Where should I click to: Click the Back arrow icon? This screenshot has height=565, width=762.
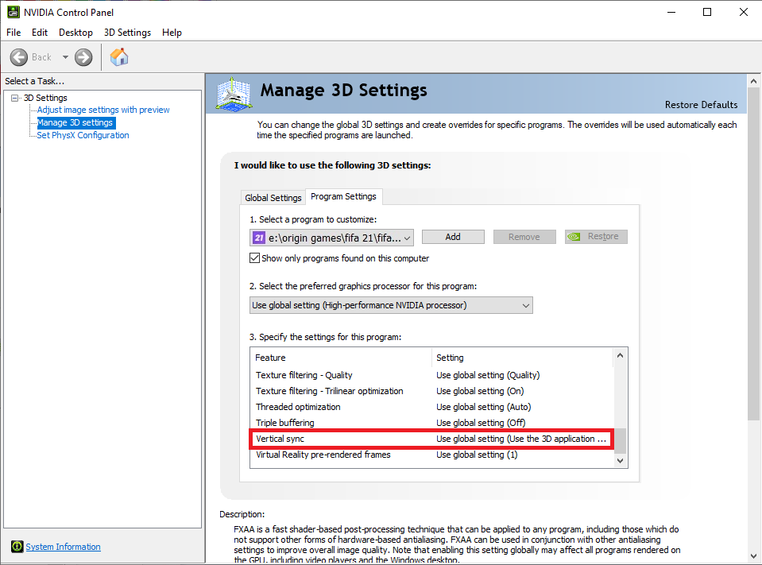(x=19, y=57)
